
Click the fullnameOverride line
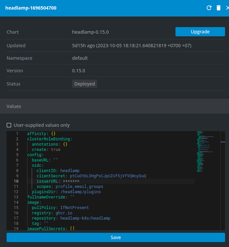[51, 197]
